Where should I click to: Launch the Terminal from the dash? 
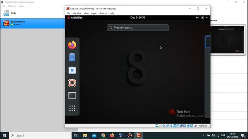tap(72, 95)
